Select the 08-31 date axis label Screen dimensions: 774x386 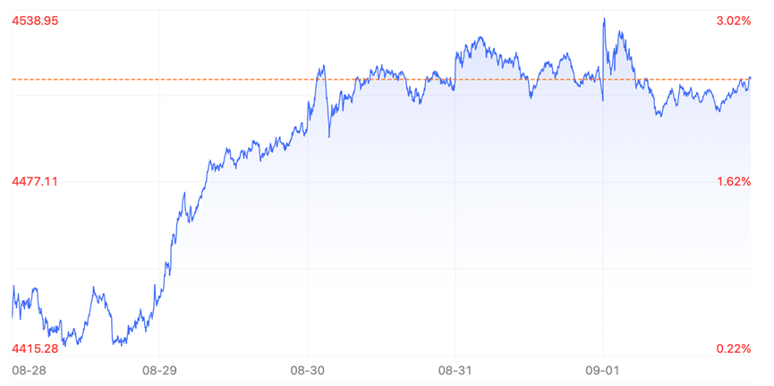(455, 369)
